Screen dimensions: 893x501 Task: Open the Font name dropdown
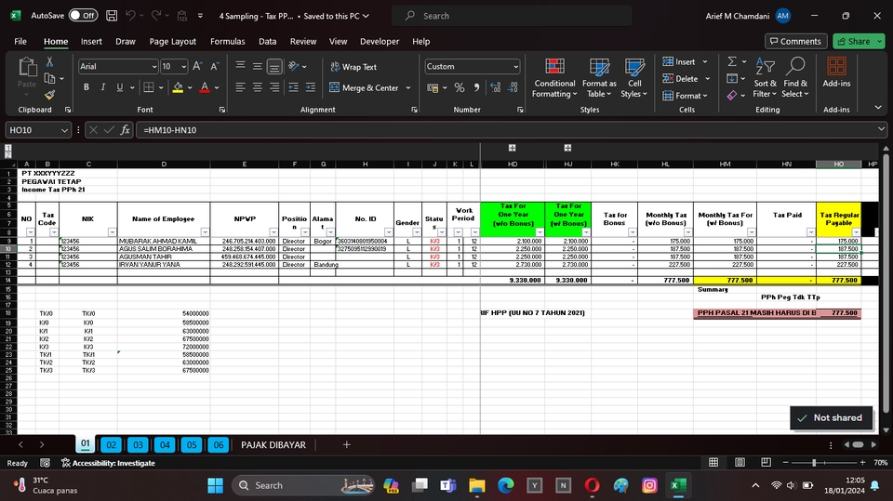coord(153,67)
